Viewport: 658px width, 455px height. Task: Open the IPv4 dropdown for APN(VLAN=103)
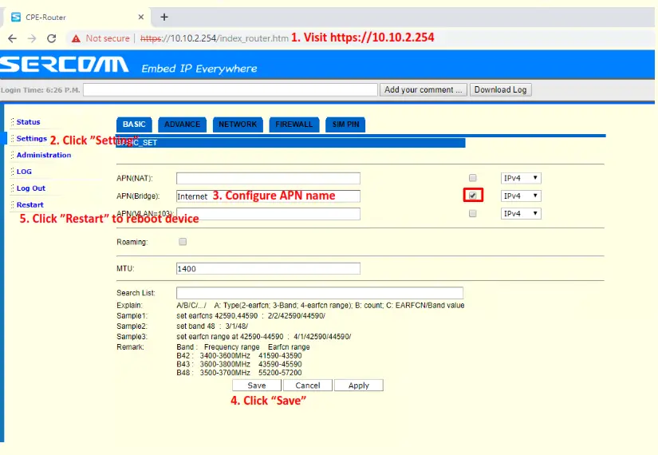click(521, 213)
